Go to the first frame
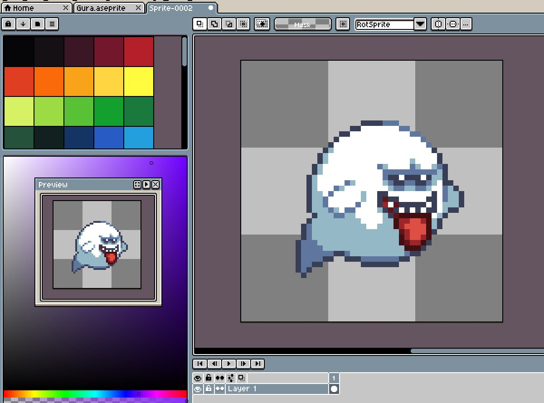 click(200, 363)
